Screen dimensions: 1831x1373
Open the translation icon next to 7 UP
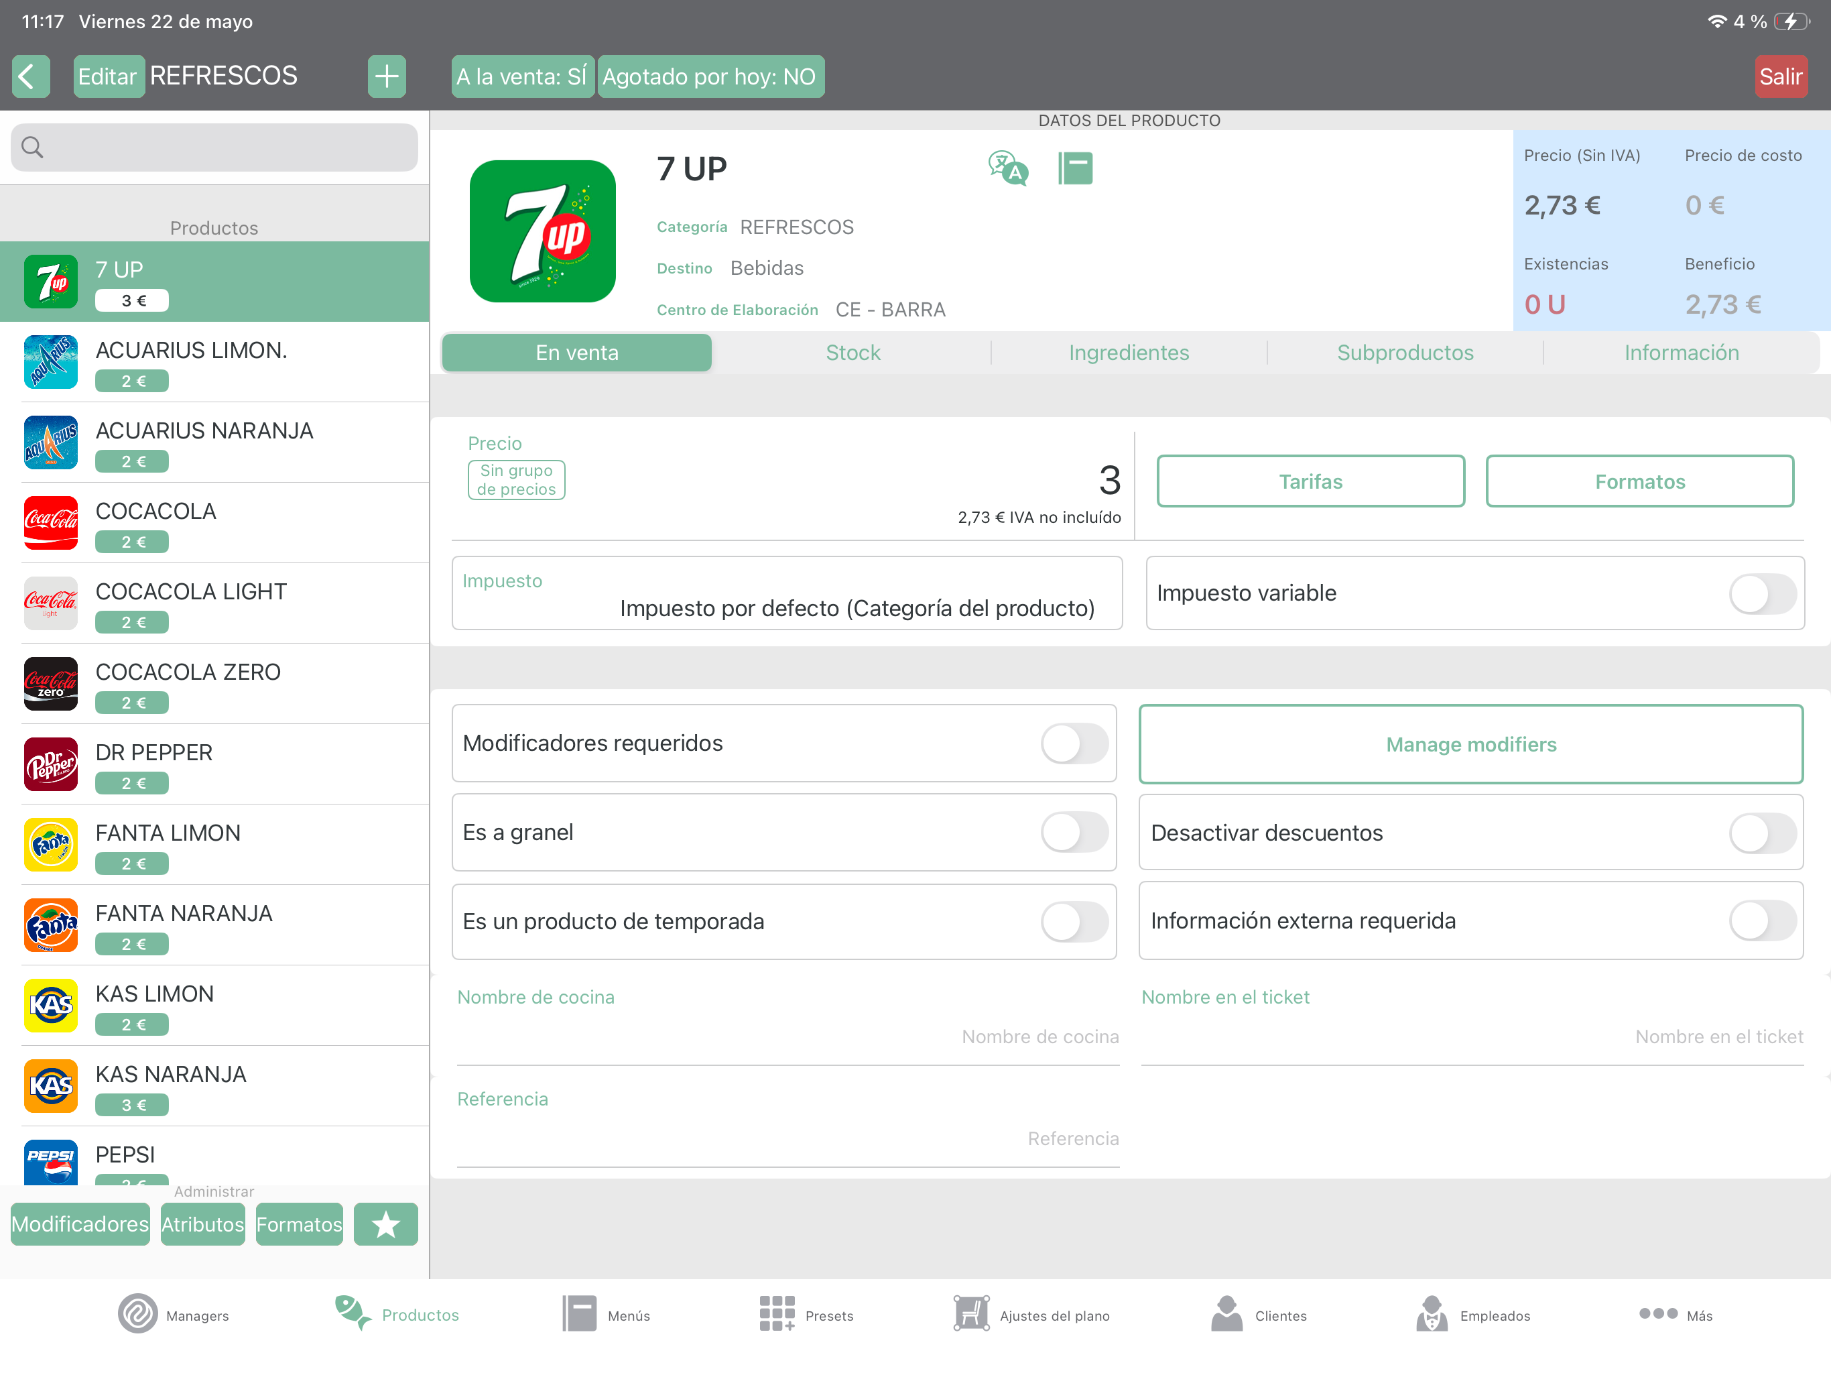tap(1007, 168)
